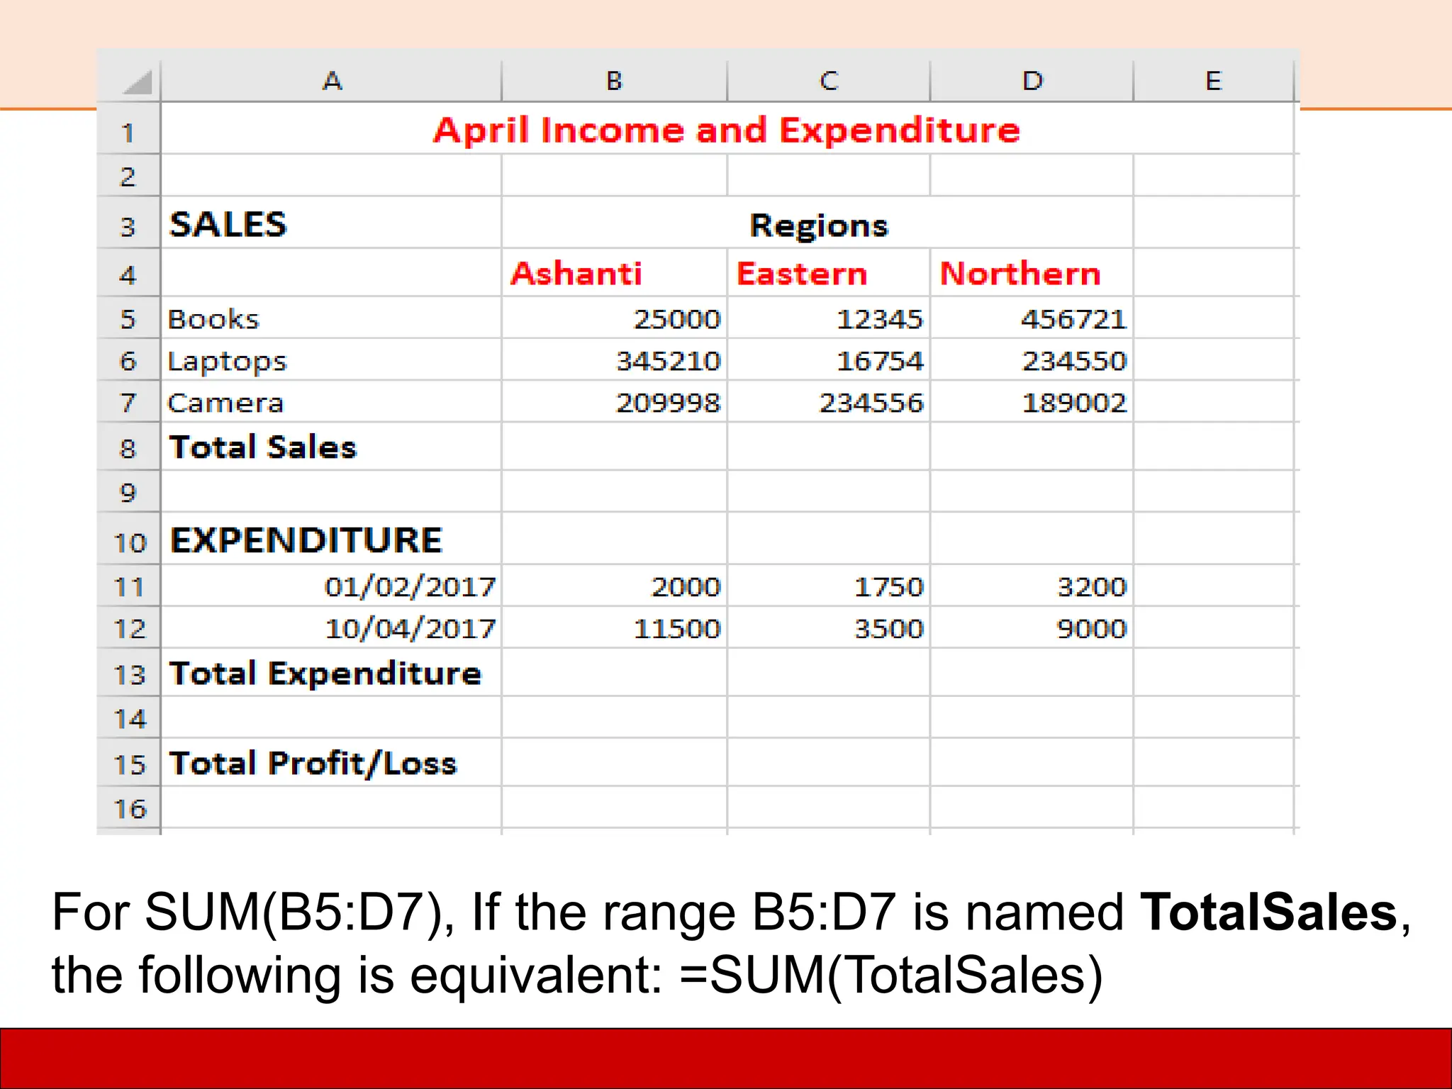Click the Regions merged cell
Screen dimensions: 1452x1089
[817, 223]
